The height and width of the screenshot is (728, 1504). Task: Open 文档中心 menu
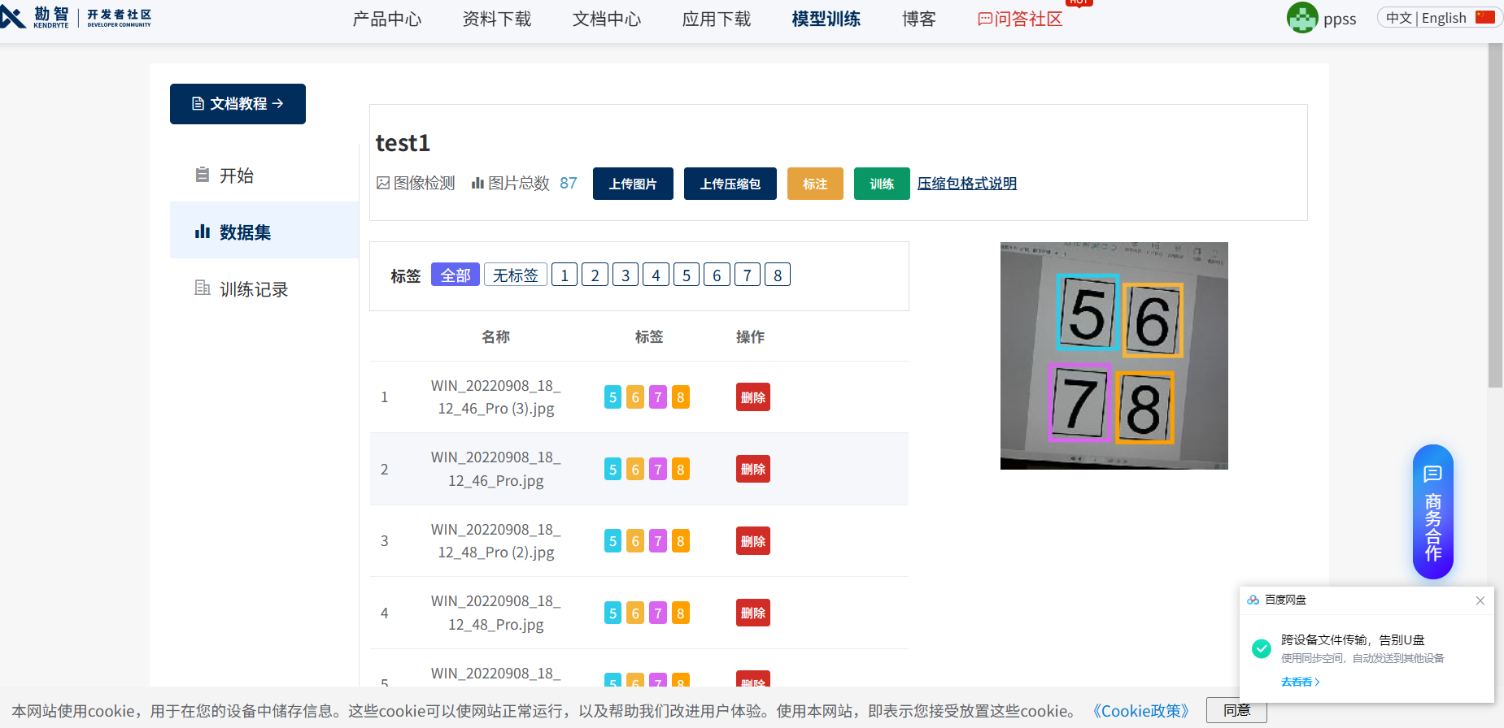pos(607,19)
